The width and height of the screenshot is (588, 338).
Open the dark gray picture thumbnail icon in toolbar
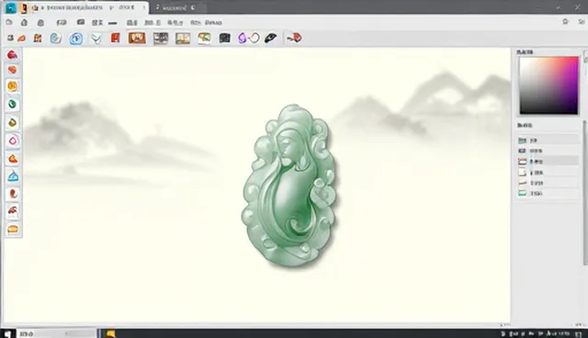[161, 39]
